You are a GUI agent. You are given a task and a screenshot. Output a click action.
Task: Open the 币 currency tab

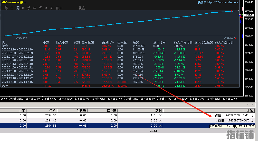pos(40,8)
